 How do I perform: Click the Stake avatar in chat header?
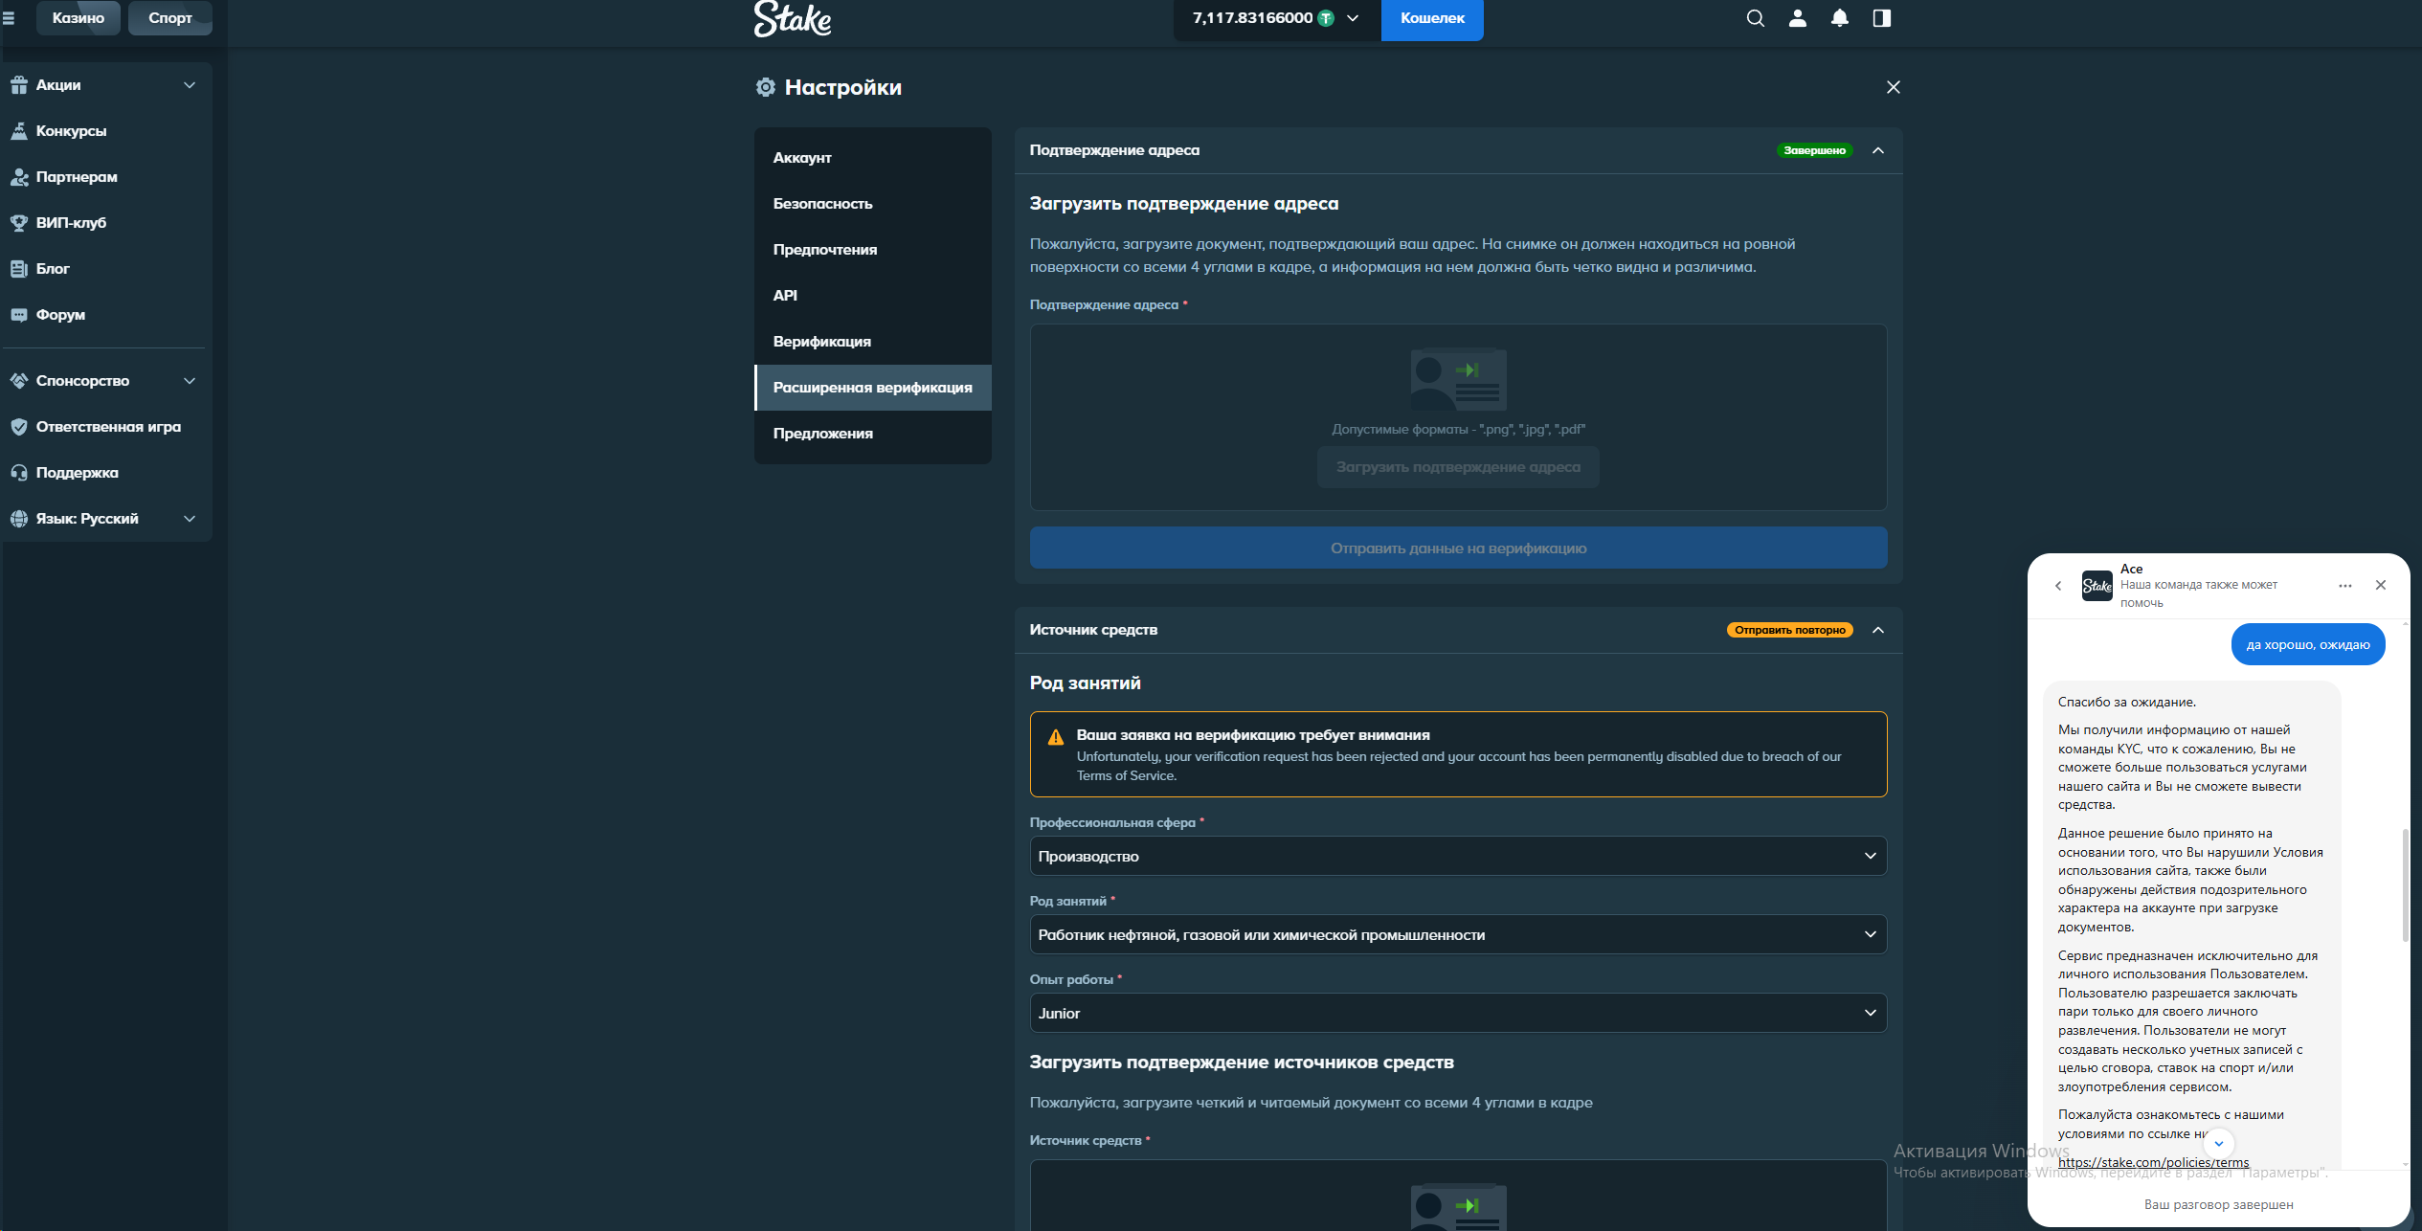(x=2097, y=586)
